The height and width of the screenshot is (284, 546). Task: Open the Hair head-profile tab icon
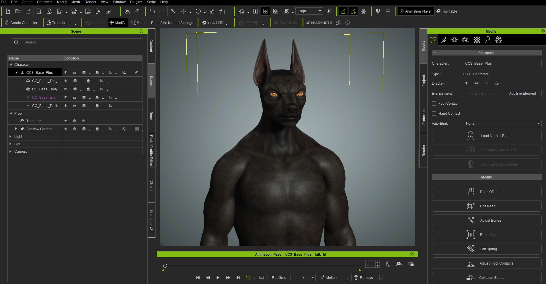pyautogui.click(x=488, y=40)
